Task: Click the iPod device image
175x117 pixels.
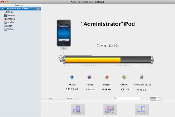Action: coord(64,33)
